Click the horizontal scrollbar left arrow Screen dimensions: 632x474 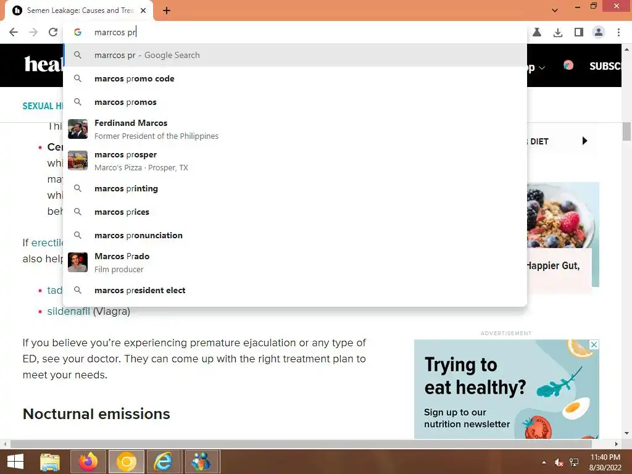4,444
